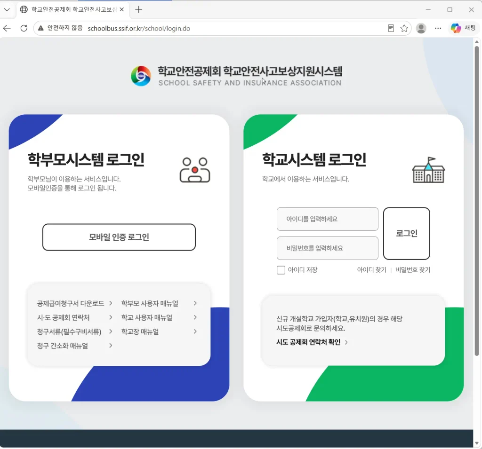Close the 학교안전공제회 browser tab
Screen dimensions: 482x449
point(122,9)
